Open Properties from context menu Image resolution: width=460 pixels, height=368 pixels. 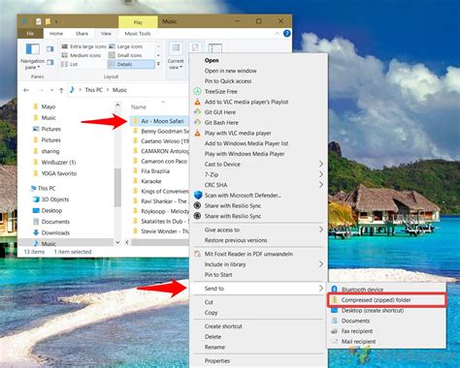tap(217, 361)
